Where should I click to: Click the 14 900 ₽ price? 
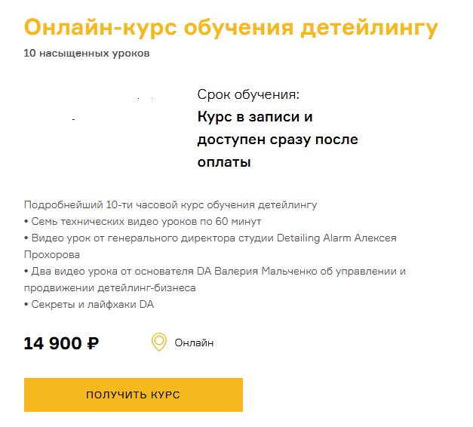point(61,343)
